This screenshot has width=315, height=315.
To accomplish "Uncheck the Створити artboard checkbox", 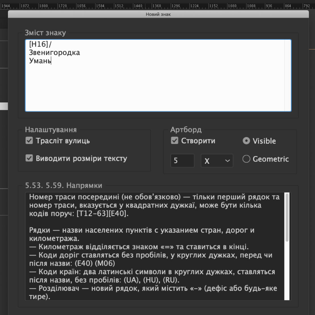I will (175, 141).
